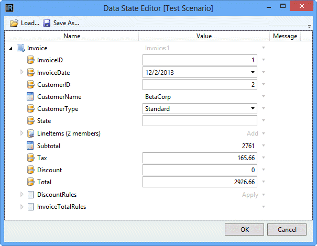317x246 pixels.
Task: Click the LineItems collection icon
Action: point(30,133)
